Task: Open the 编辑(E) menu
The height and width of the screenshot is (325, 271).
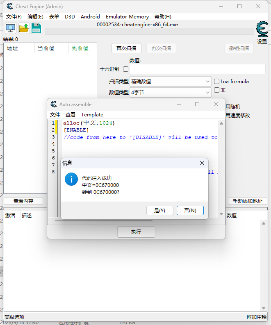Action: [35, 16]
